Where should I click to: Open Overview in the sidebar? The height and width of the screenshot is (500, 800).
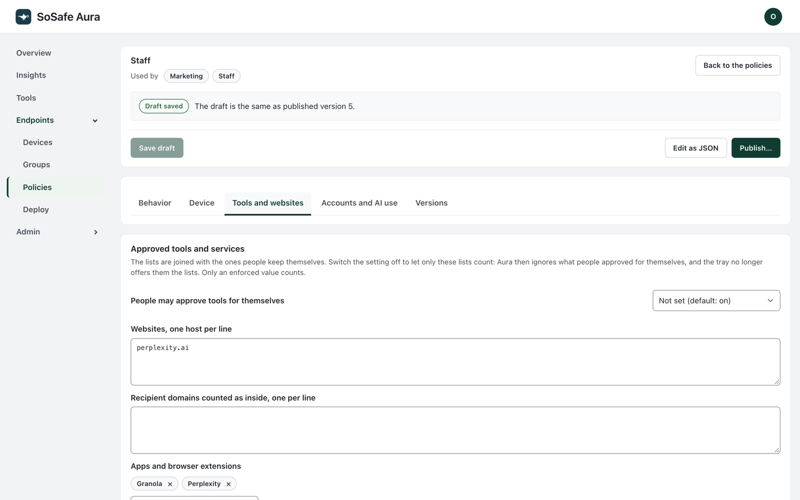click(33, 53)
